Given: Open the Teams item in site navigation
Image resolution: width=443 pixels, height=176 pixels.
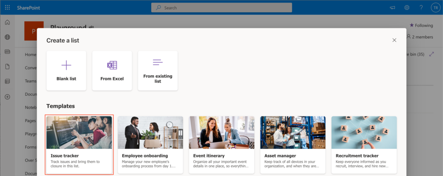Looking at the screenshot, I should [x=31, y=81].
